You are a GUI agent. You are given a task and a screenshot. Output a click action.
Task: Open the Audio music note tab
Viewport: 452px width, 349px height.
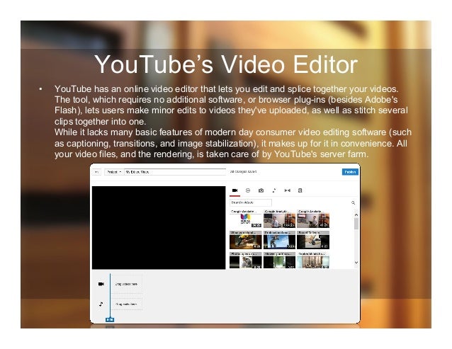[x=274, y=190]
